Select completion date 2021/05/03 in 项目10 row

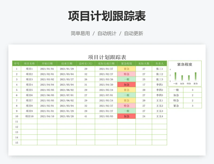point(106,116)
